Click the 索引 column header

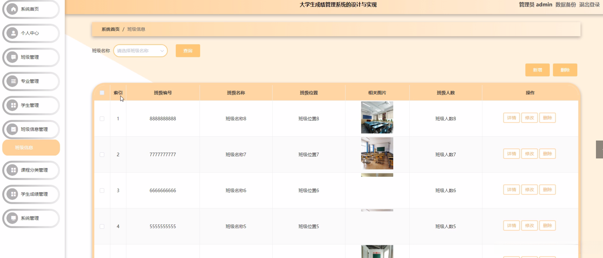[118, 93]
